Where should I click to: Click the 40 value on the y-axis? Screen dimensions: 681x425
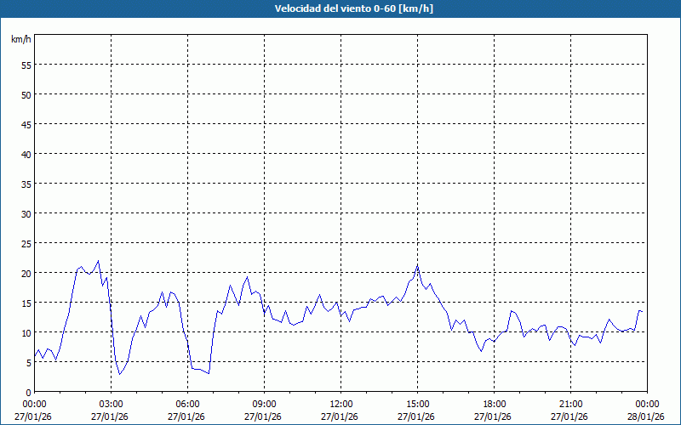click(x=26, y=154)
